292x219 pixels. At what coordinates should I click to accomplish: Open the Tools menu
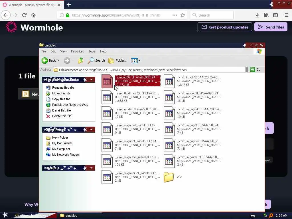pyautogui.click(x=92, y=51)
